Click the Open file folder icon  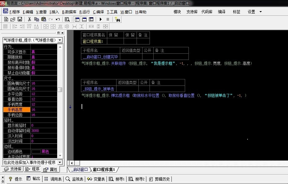tap(13, 19)
